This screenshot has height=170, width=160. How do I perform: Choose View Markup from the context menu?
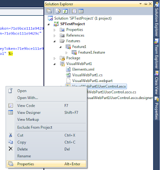46,119
